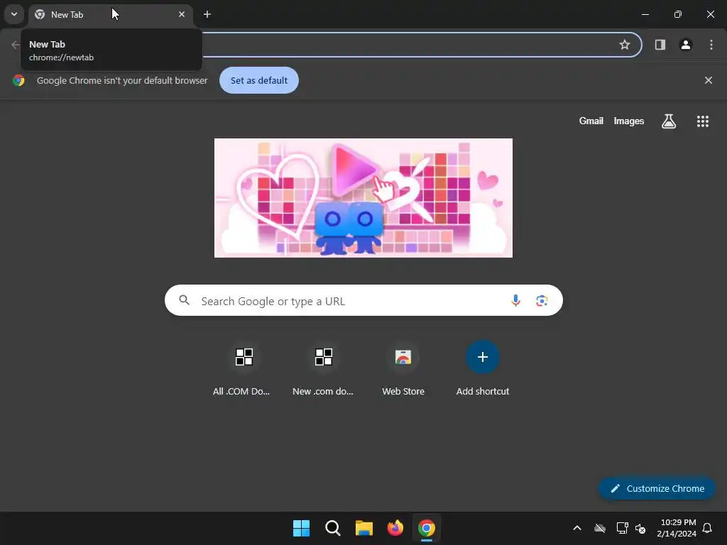Select the New Tab tab
This screenshot has height=545, width=727.
pos(110,15)
